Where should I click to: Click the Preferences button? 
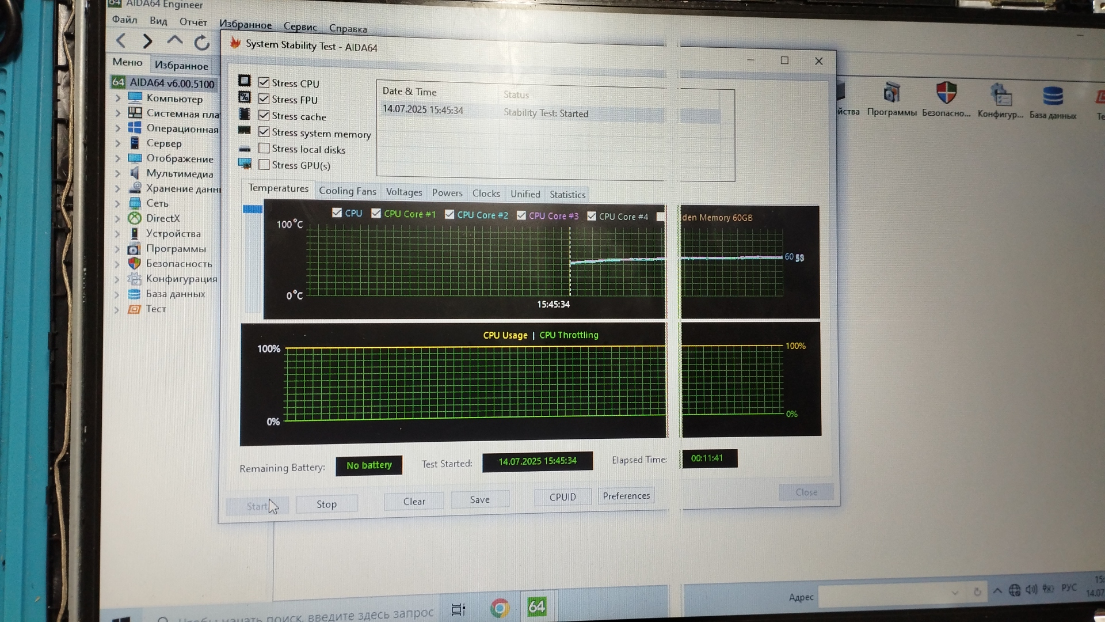(626, 496)
